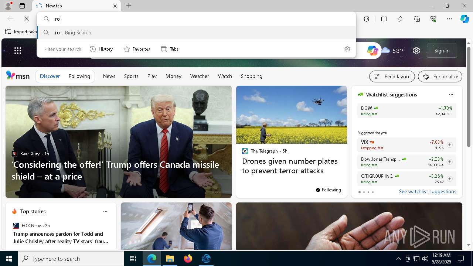473x266 pixels.
Task: Add Dow Jones Transportation to watchlist
Action: click(x=450, y=162)
